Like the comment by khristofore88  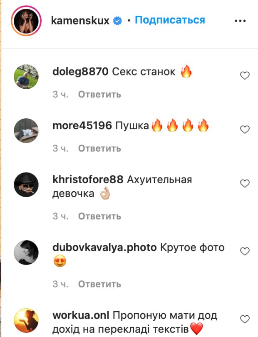[x=245, y=184]
